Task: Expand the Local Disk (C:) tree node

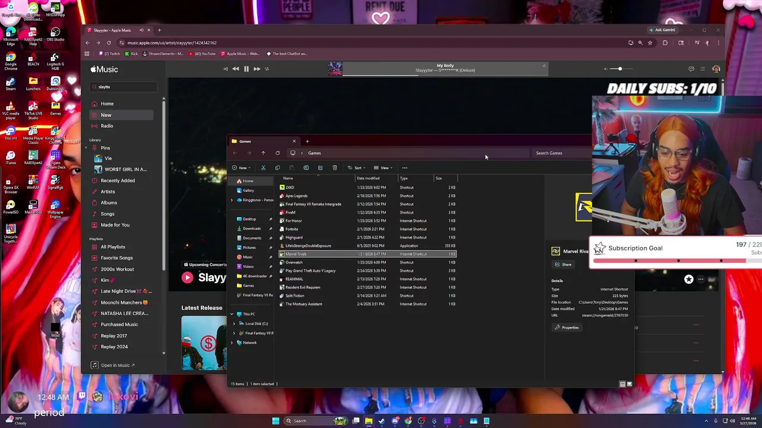Action: pos(234,323)
